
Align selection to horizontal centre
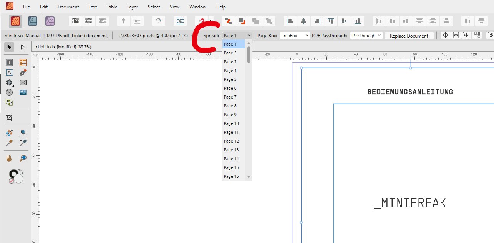click(304, 21)
